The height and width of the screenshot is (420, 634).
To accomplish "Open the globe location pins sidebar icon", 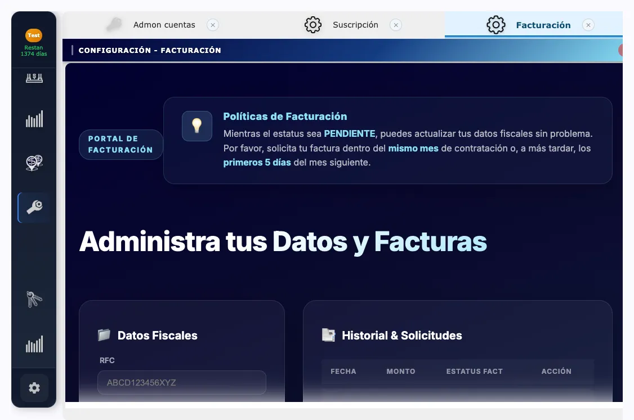I will [x=34, y=163].
